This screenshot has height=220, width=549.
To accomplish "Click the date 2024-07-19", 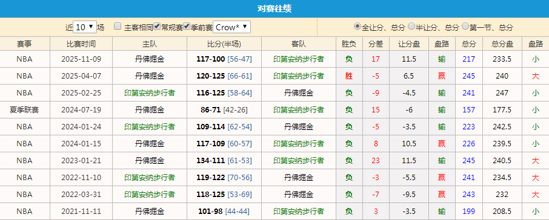I will (81, 110).
